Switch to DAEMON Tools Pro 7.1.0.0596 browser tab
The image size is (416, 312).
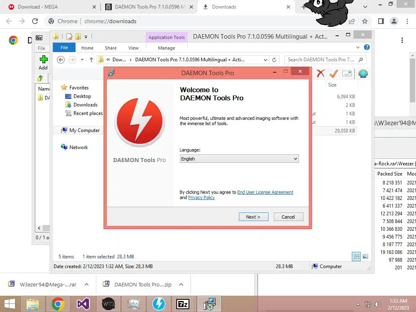[149, 7]
